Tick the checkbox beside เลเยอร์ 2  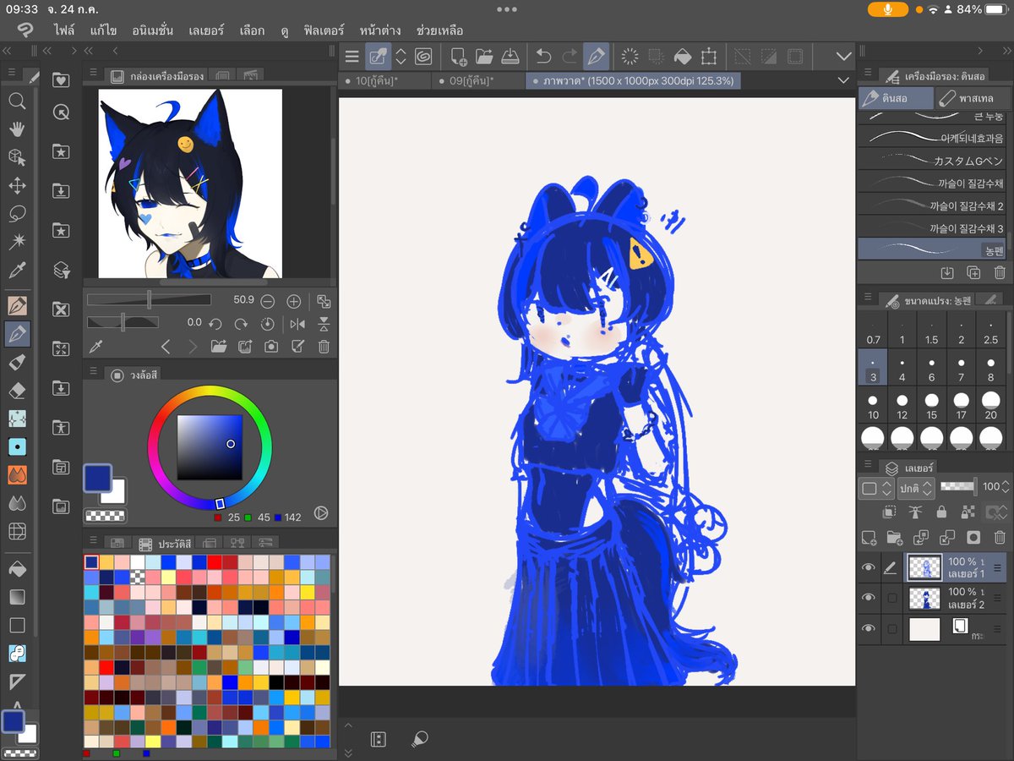tap(891, 598)
